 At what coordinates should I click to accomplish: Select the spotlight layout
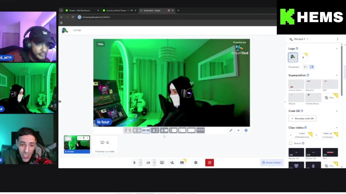[x=155, y=131]
